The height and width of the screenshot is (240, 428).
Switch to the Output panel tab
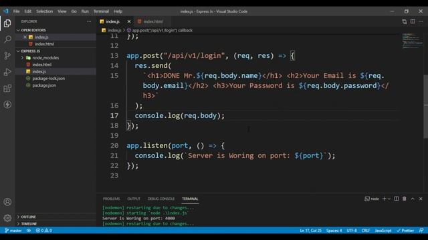coord(134,199)
